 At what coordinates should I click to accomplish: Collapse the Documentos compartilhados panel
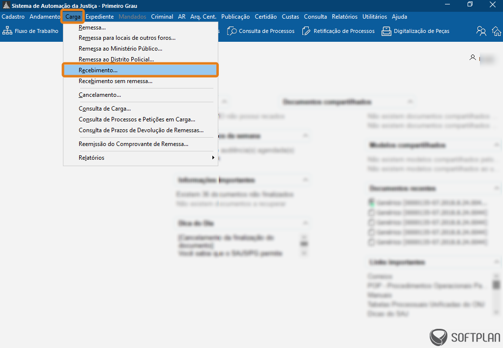(x=410, y=102)
